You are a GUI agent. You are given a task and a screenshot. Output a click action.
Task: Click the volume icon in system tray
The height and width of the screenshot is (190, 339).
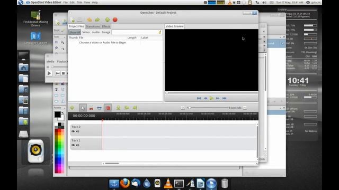point(264,2)
